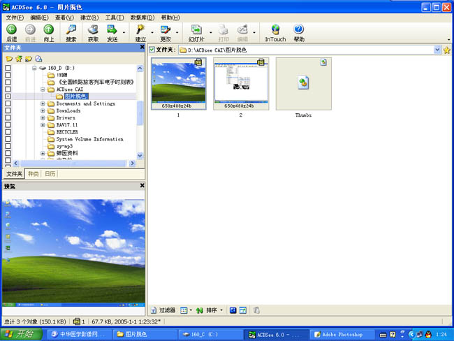Open the 工具(T) menu

tap(115, 17)
